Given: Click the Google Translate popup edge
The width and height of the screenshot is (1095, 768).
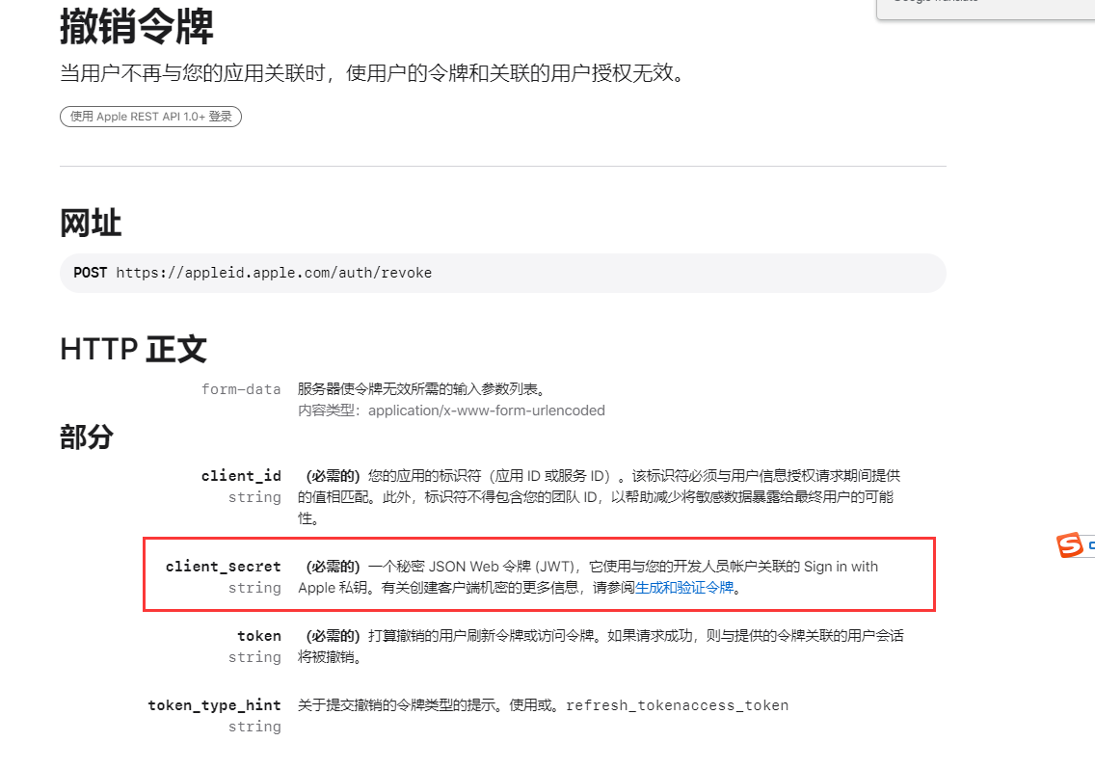Looking at the screenshot, I should [x=985, y=9].
